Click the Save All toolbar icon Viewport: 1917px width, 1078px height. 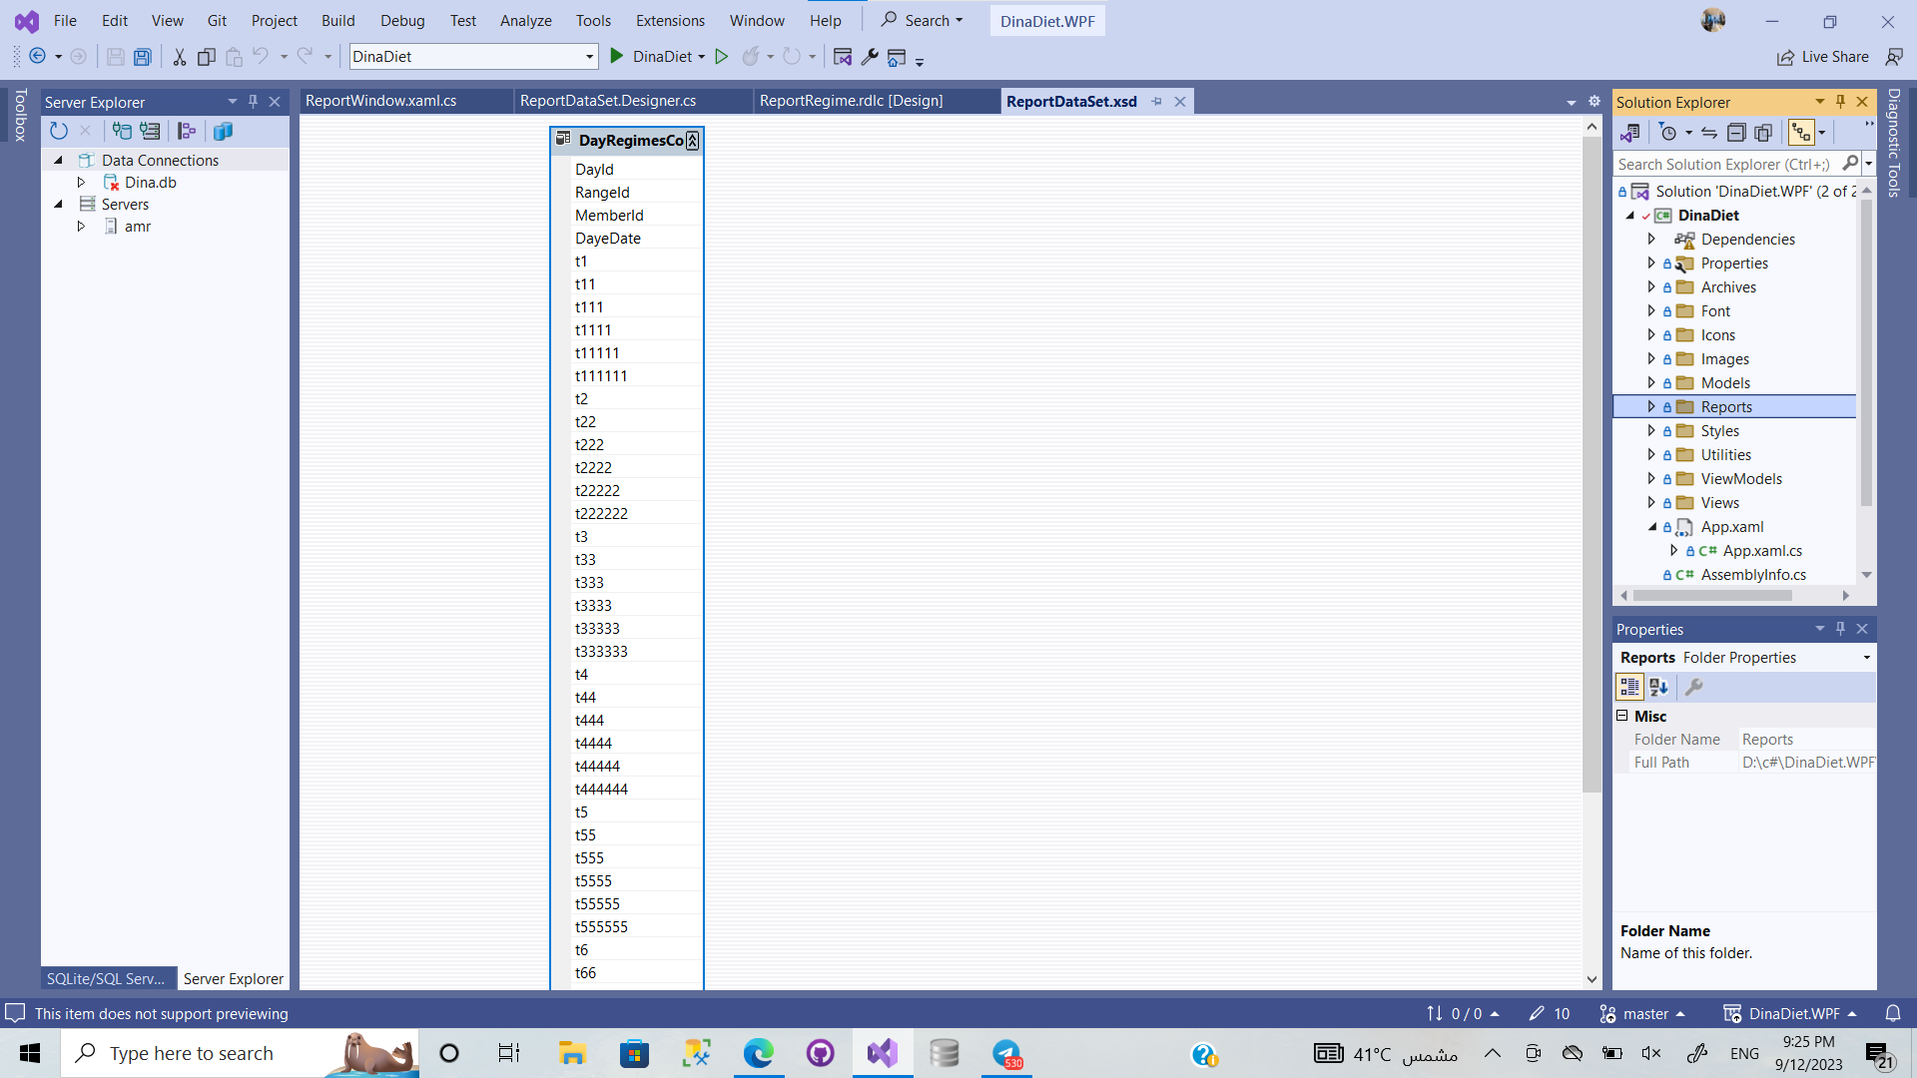[x=143, y=57]
